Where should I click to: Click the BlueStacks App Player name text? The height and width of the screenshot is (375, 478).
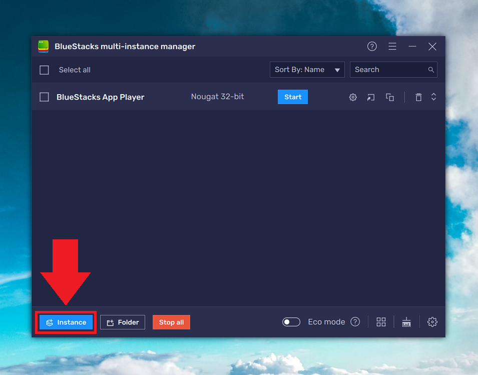click(x=100, y=97)
